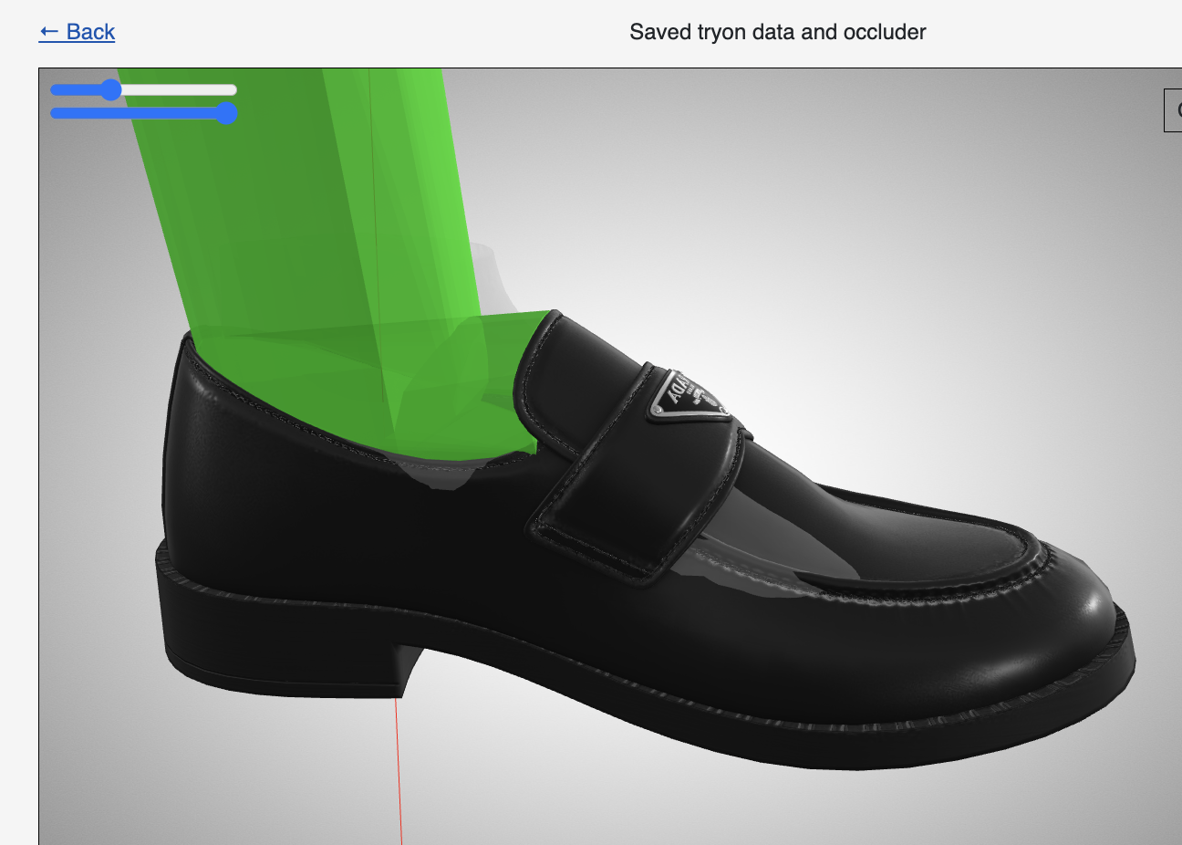Image resolution: width=1182 pixels, height=845 pixels.
Task: Click the top slider's round handle
Action: [111, 89]
